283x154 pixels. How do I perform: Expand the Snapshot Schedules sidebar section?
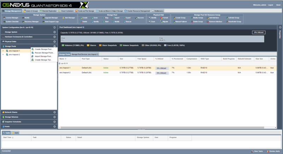(x=54, y=122)
